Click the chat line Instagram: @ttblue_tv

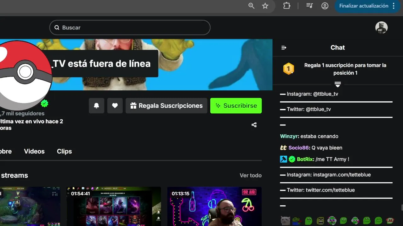(312, 94)
